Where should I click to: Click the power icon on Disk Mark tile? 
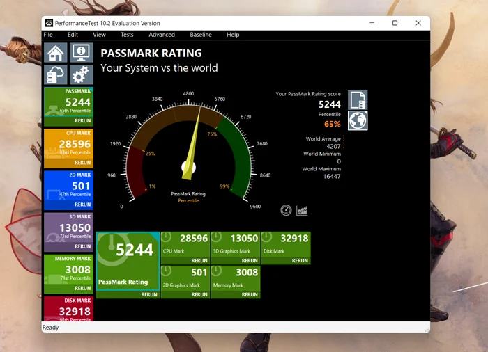266,237
